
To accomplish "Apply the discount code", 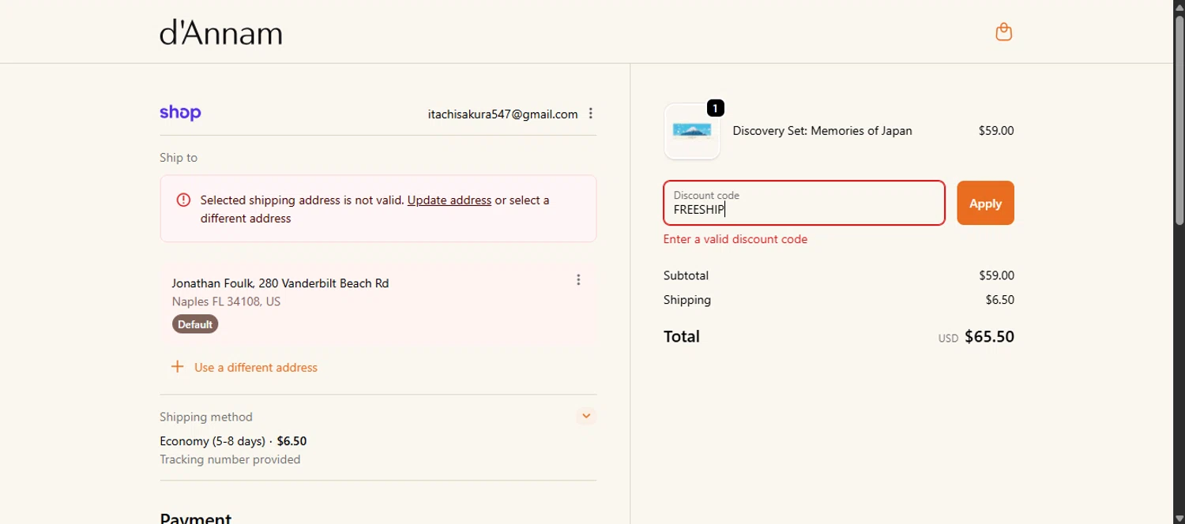I will coord(985,203).
